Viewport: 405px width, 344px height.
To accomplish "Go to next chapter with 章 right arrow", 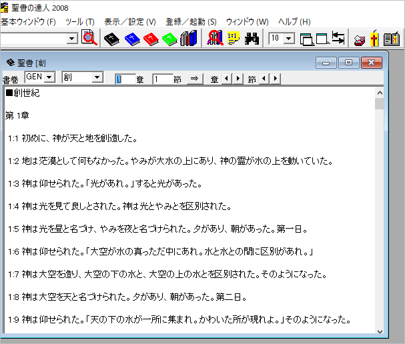I will tap(238, 79).
